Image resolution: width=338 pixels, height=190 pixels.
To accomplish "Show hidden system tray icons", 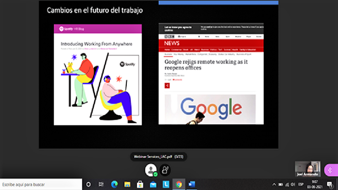I will pos(274,184).
